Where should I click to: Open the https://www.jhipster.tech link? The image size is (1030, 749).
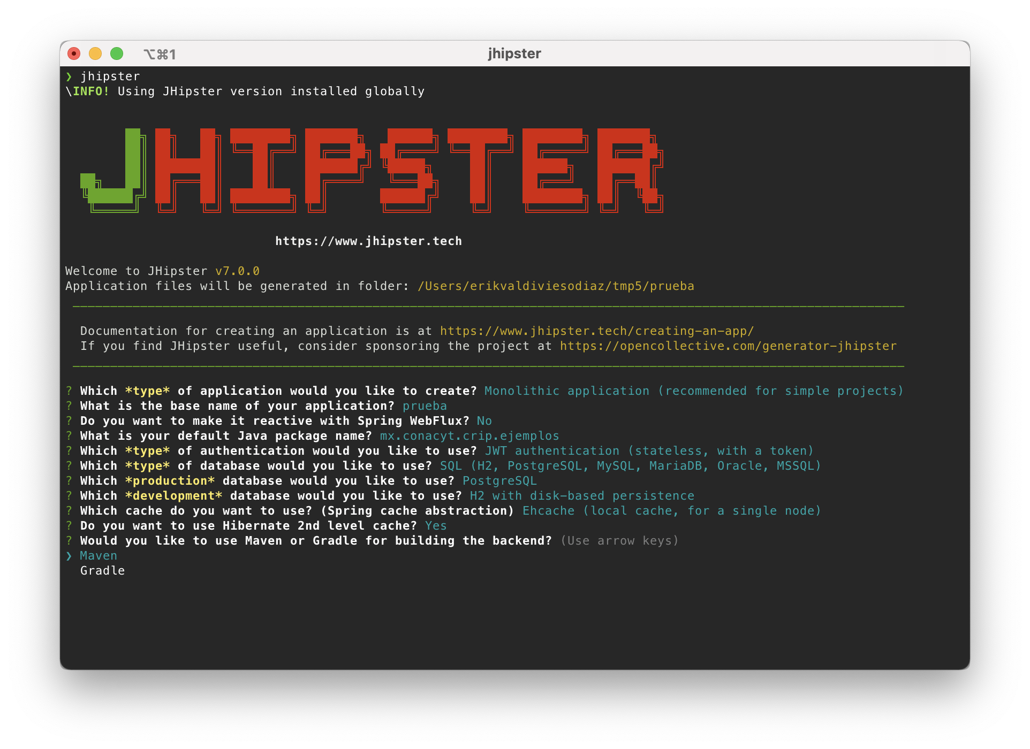pyautogui.click(x=368, y=241)
